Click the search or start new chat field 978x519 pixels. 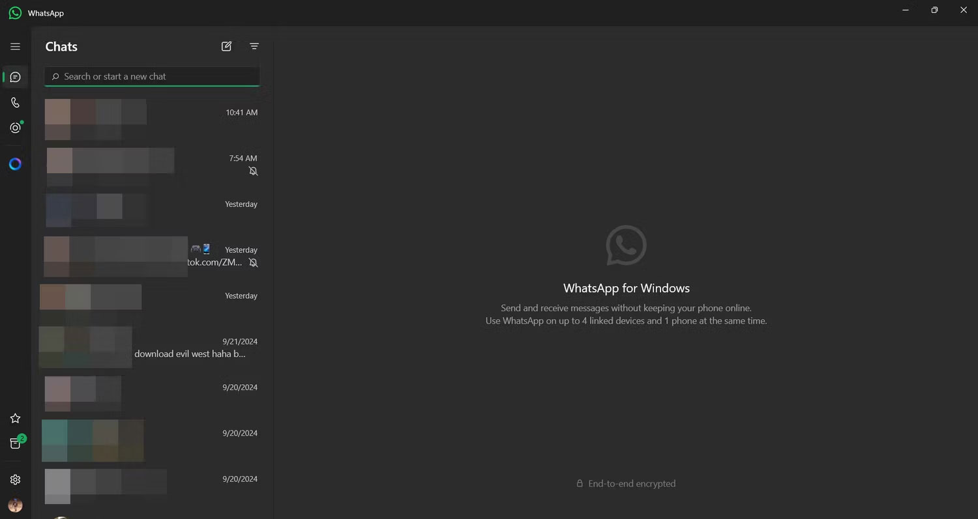coord(152,77)
